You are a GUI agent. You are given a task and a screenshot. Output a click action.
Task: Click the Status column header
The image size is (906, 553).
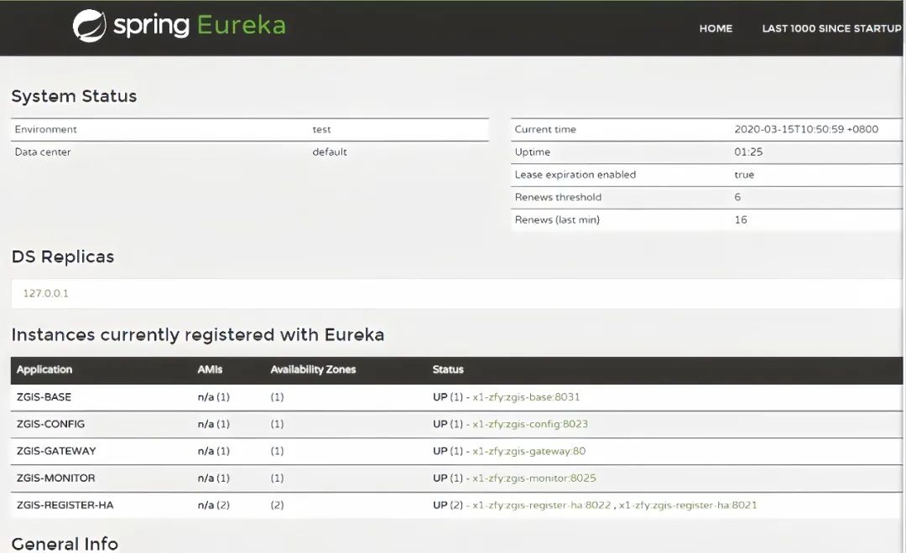pos(448,370)
